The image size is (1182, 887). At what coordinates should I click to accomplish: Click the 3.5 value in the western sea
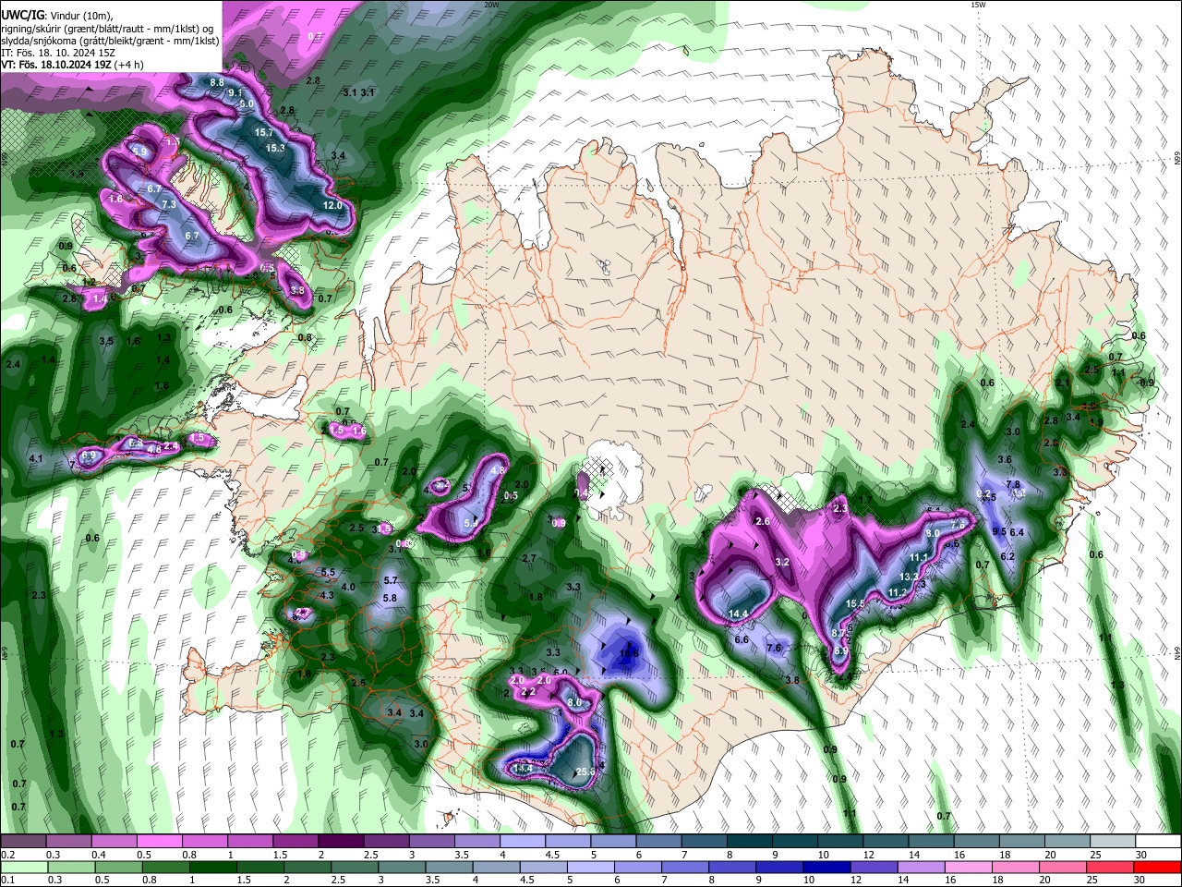point(106,341)
